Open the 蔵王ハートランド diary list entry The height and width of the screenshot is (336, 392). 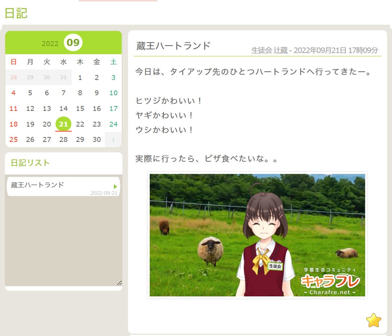[x=63, y=187]
